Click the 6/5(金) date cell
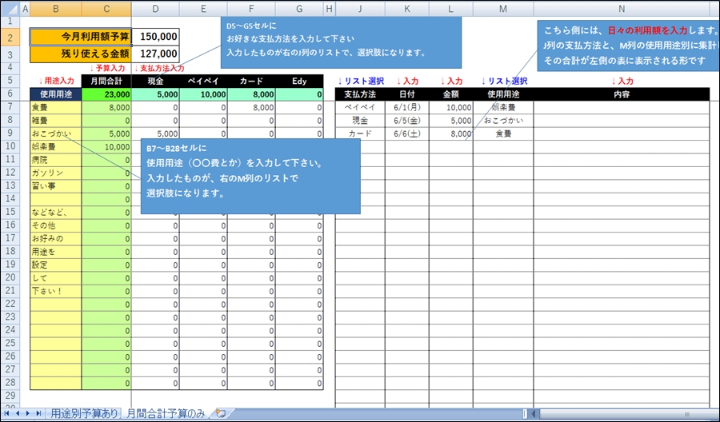The height and width of the screenshot is (422, 720). pos(407,121)
